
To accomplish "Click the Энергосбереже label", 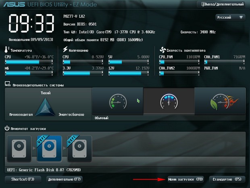I will tap(71, 114).
